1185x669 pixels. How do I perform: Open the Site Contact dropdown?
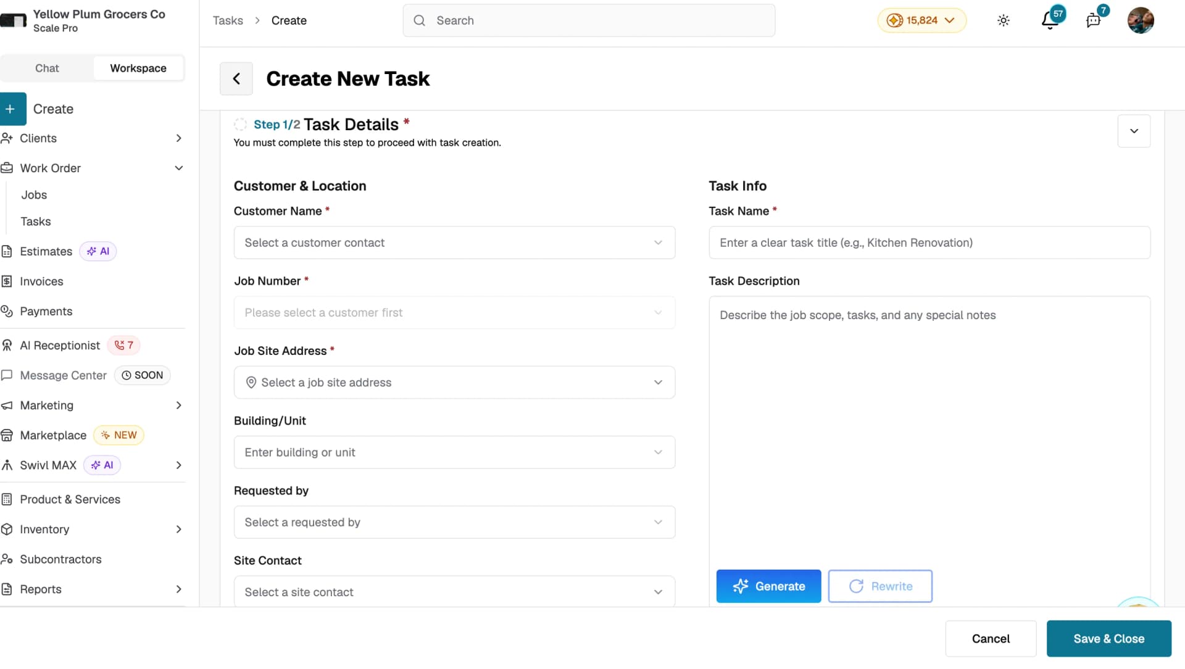(454, 591)
